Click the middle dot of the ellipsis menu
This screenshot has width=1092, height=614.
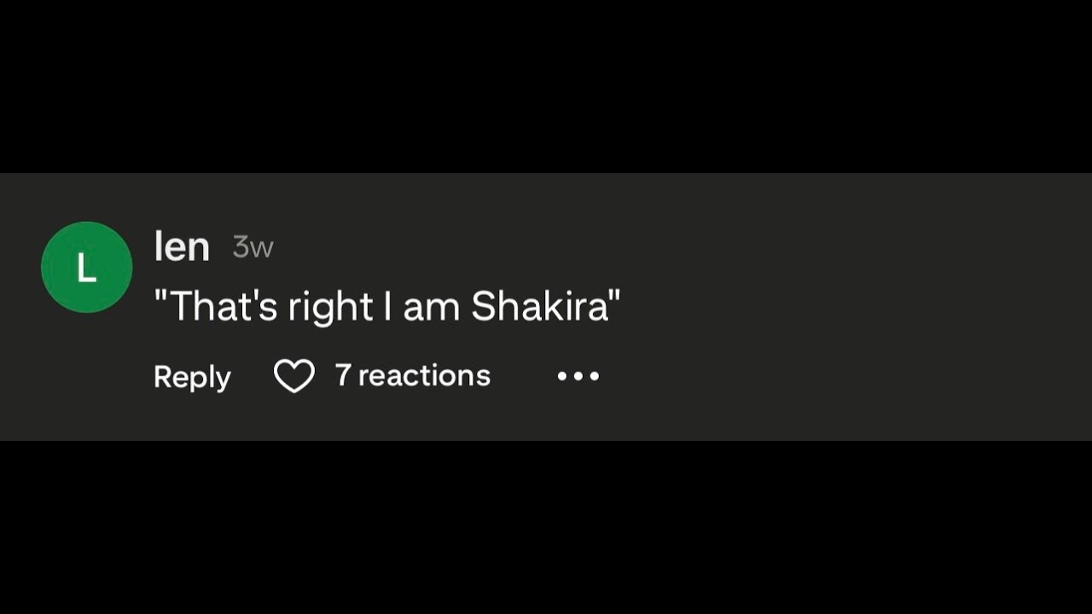pyautogui.click(x=578, y=376)
